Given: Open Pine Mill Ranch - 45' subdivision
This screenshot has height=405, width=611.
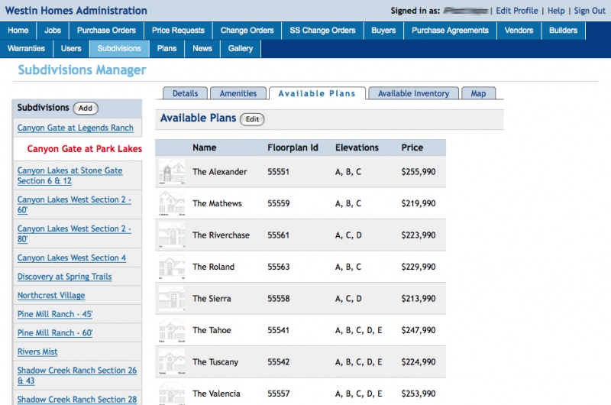Looking at the screenshot, I should click(x=55, y=314).
